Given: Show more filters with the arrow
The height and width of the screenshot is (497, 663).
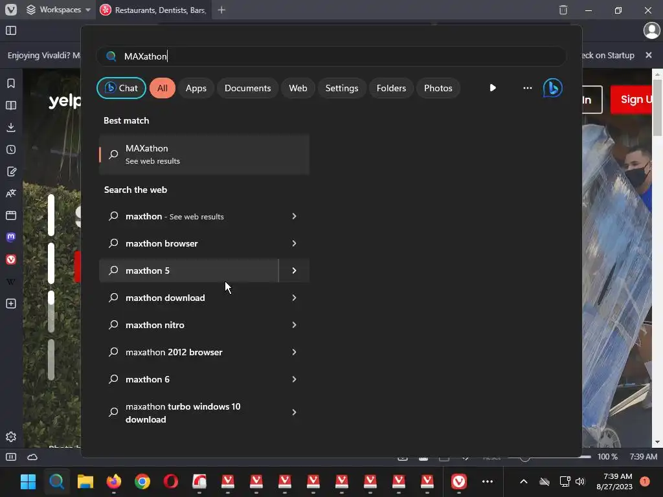Looking at the screenshot, I should 493,88.
